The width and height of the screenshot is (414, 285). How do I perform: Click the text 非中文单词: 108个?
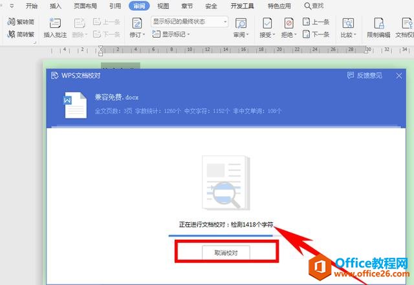point(257,111)
